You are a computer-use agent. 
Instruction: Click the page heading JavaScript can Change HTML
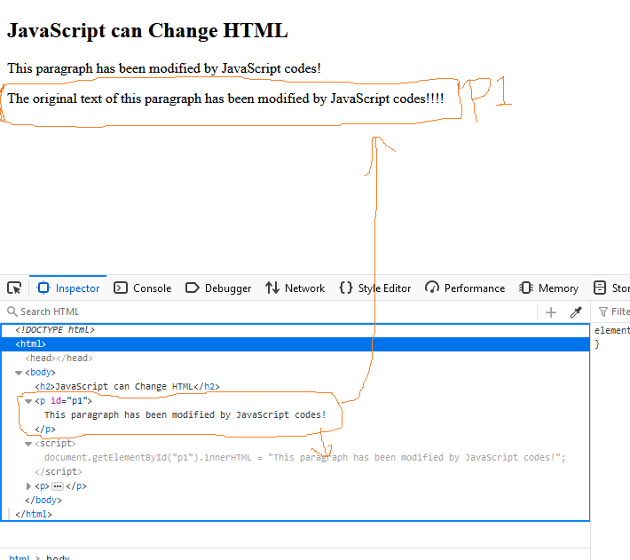click(147, 31)
